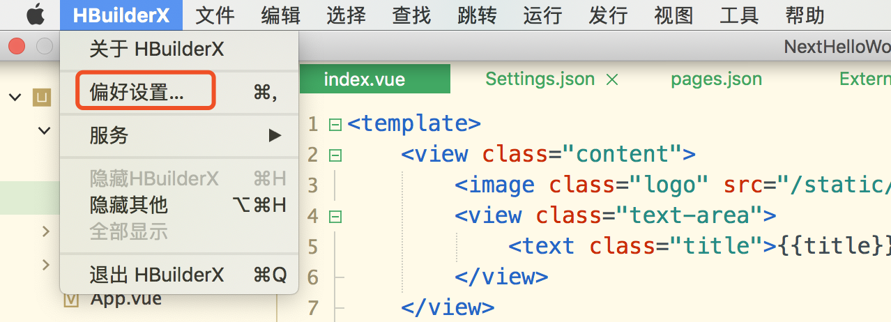
Task: Select 关于 HBuilderX menu item
Action: point(157,49)
